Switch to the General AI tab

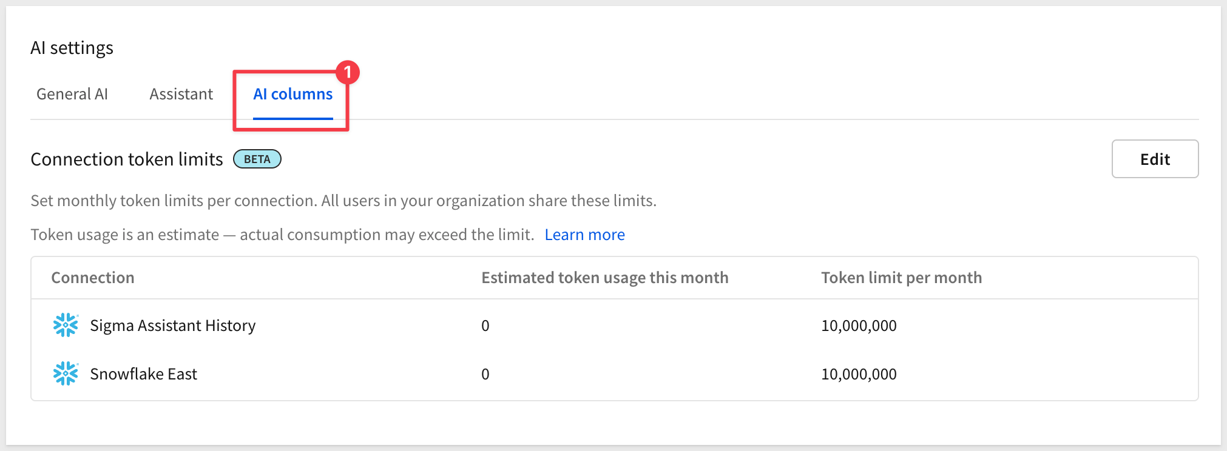pyautogui.click(x=72, y=94)
